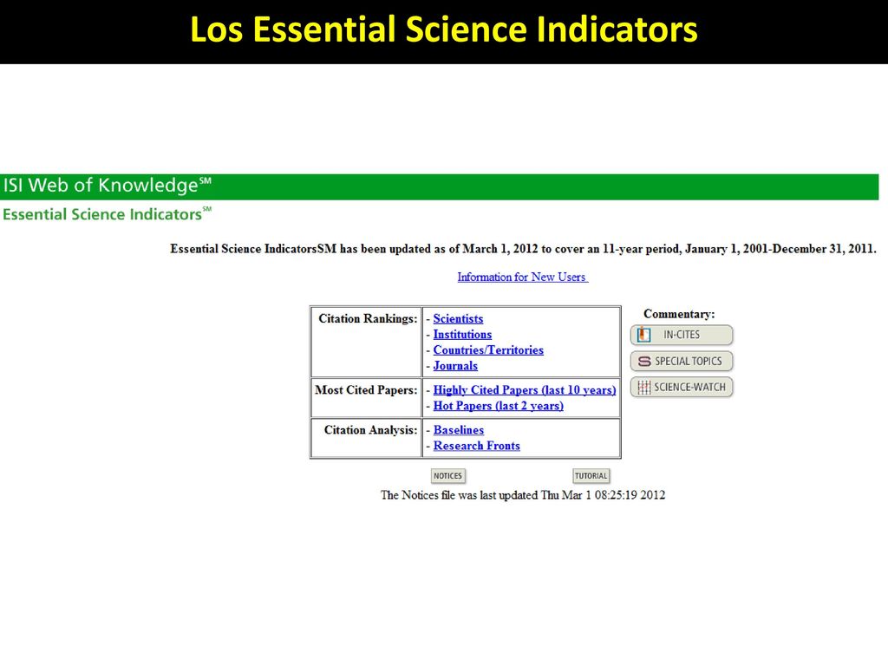The height and width of the screenshot is (666, 888).
Task: Click the Notices file last updated text
Action: coord(523,495)
